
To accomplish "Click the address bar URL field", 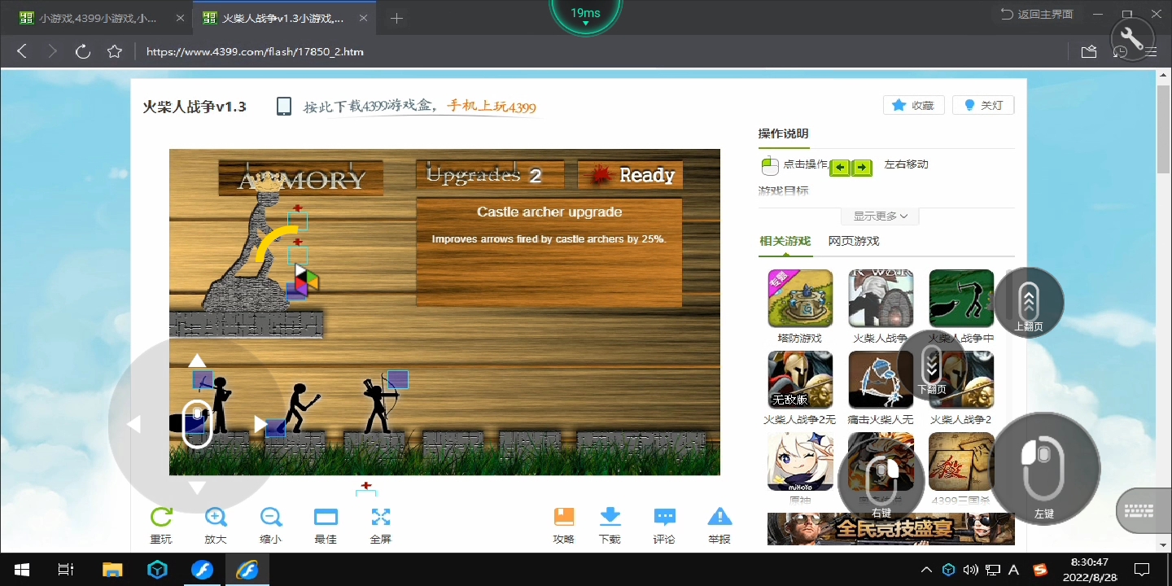I will pyautogui.click(x=602, y=51).
